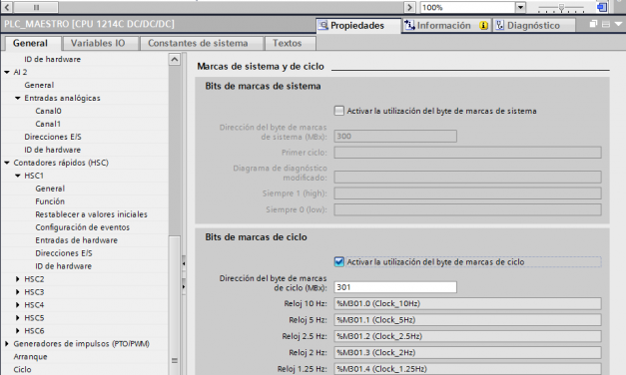Select General under HSC1
Image resolution: width=626 pixels, height=375 pixels.
50,188
